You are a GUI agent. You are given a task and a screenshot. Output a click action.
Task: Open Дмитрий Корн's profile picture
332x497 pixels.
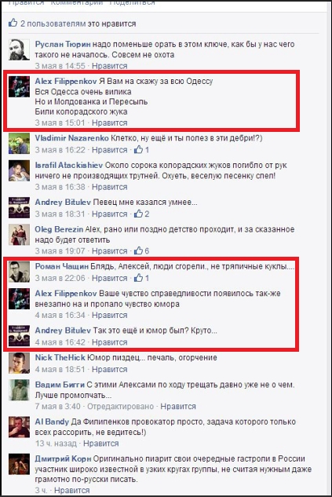coord(19,464)
